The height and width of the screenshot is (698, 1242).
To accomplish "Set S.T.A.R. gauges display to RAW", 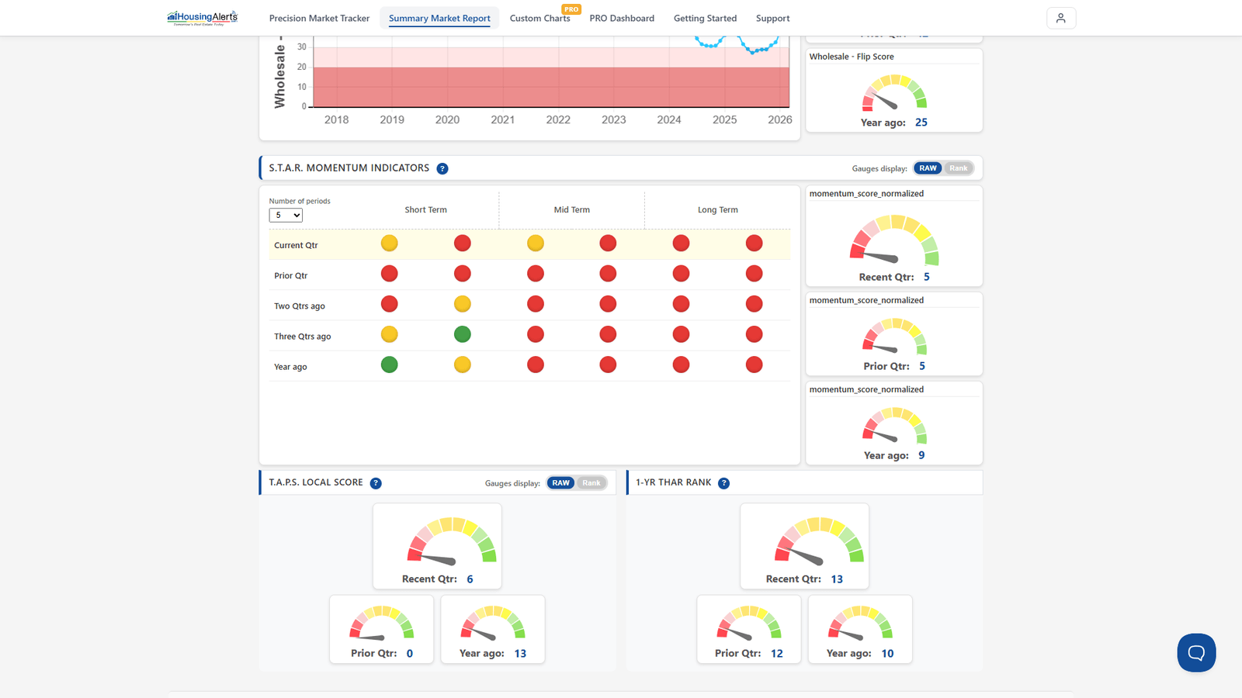I will [928, 168].
